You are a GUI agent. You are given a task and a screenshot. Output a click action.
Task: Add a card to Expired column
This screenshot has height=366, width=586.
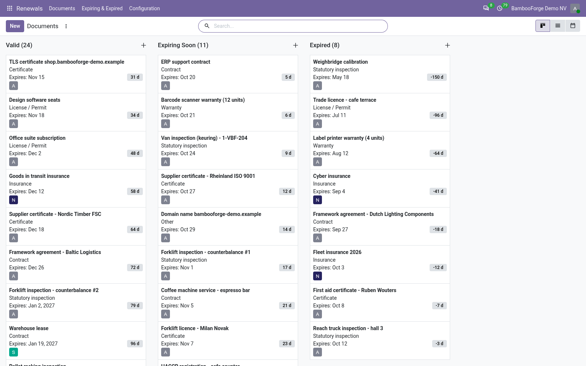[x=448, y=45]
